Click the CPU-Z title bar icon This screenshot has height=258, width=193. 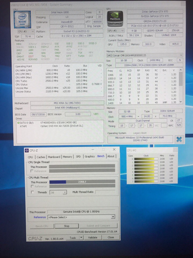[27, 150]
